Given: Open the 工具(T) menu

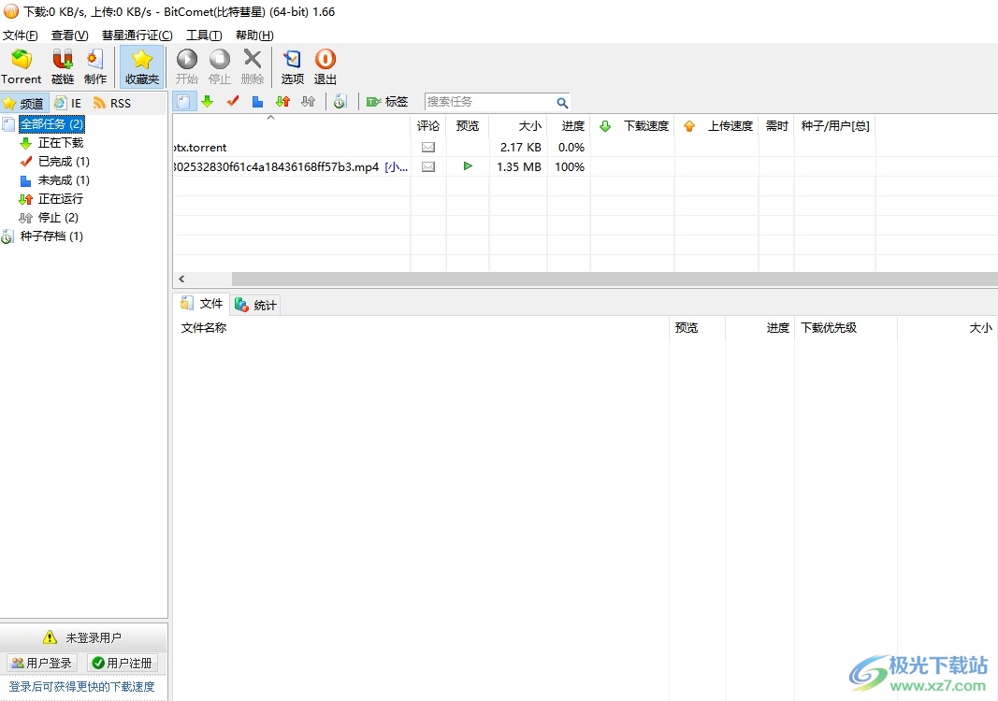Looking at the screenshot, I should pyautogui.click(x=204, y=35).
